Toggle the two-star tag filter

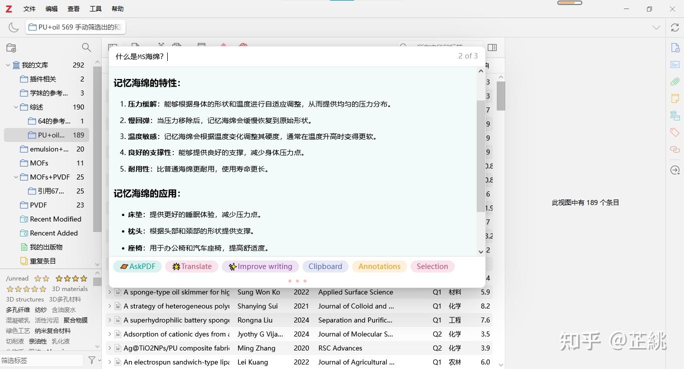pos(42,278)
